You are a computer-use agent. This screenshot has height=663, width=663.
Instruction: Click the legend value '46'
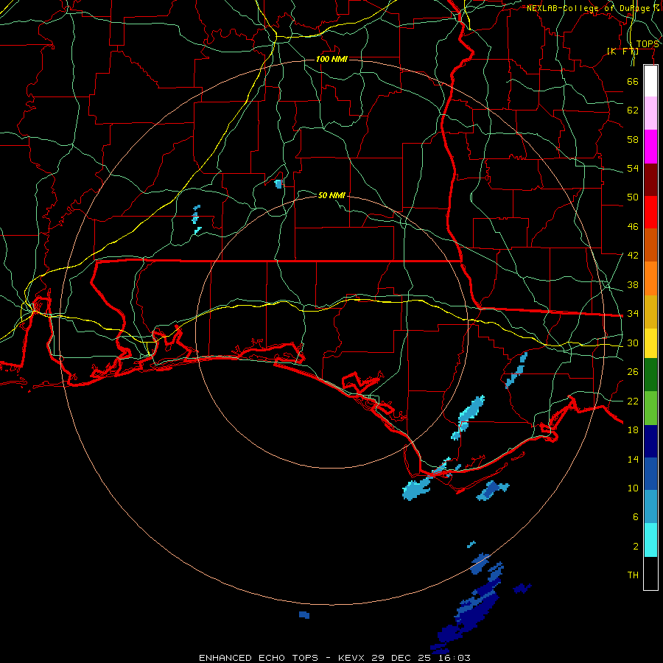tap(633, 227)
